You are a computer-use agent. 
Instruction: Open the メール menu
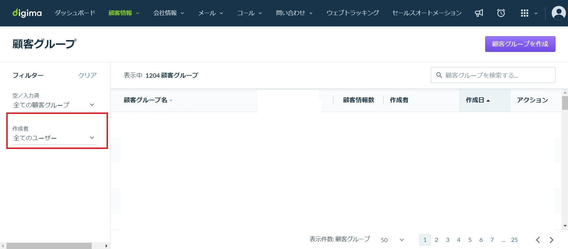[x=210, y=13]
